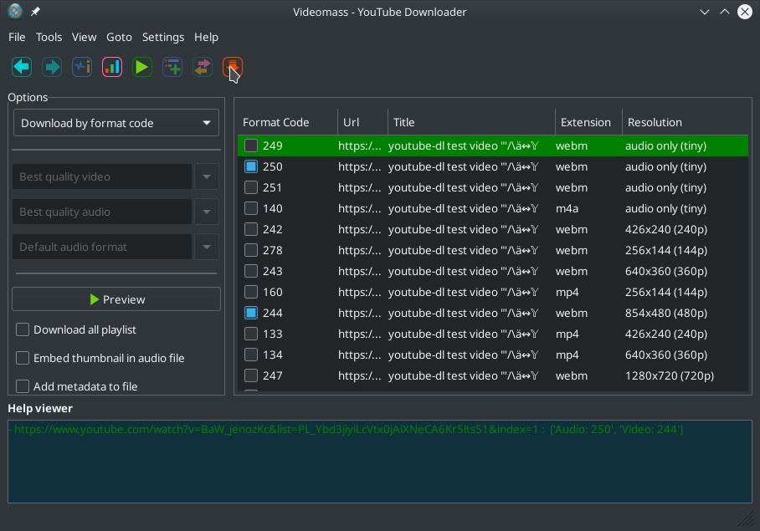This screenshot has height=531, width=760.
Task: Toggle 'Embed thumbnail in audio file' checkbox
Action: tap(23, 358)
